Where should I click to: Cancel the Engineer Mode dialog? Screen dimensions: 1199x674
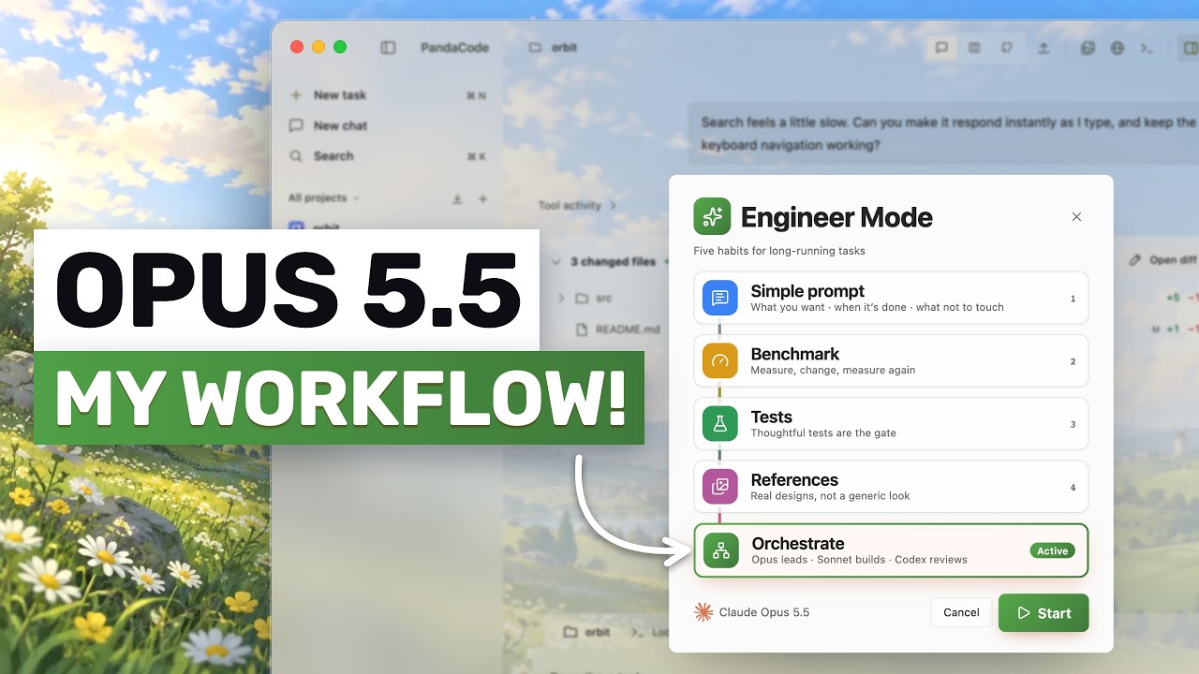[961, 612]
